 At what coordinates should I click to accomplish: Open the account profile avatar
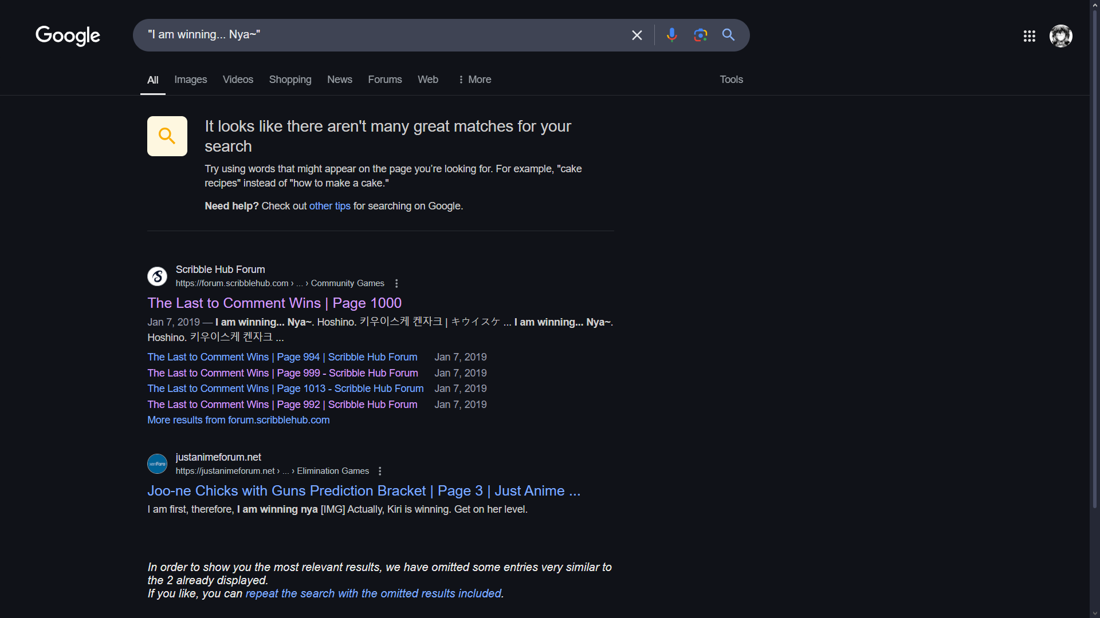[x=1060, y=36]
